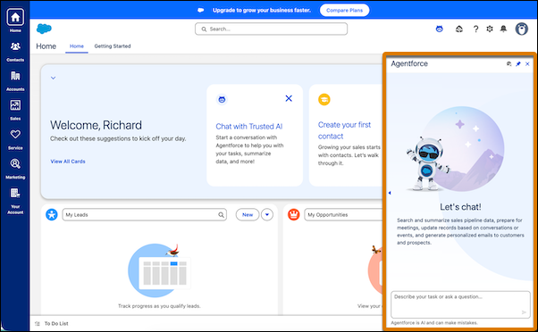Image resolution: width=538 pixels, height=332 pixels.
Task: Click the Agentforce task description box
Action: point(460,304)
